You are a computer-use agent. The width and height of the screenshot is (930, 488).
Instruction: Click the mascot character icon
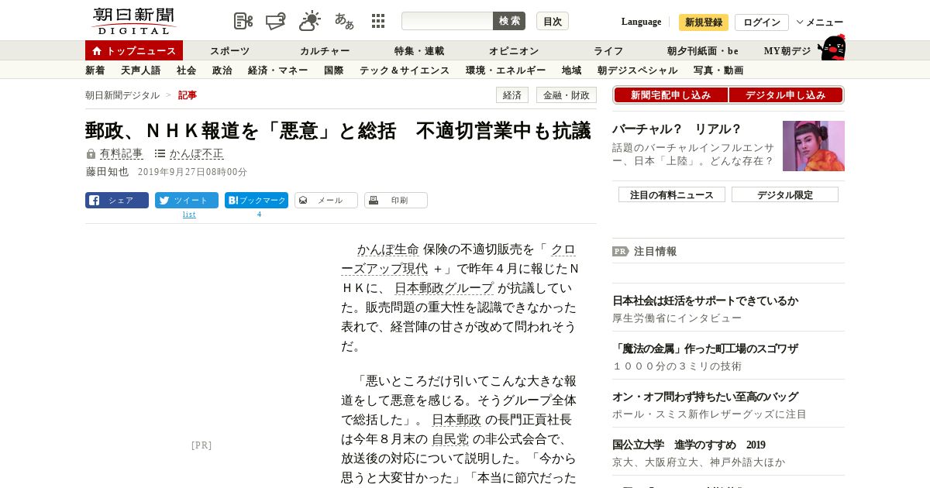pyautogui.click(x=832, y=47)
